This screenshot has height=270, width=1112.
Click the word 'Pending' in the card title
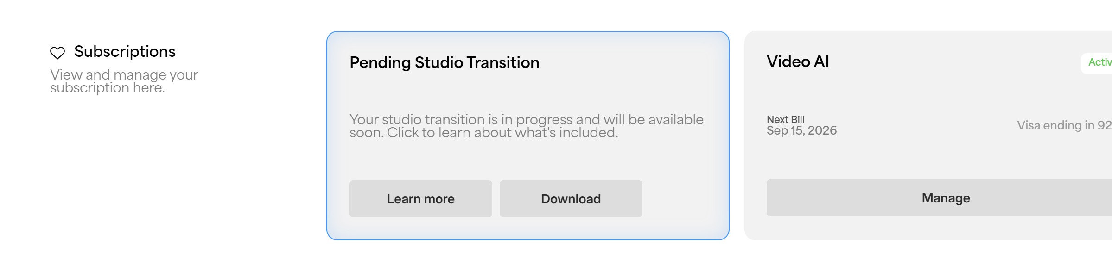(380, 62)
